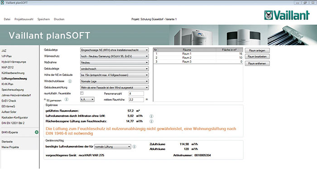
Task: Click the Personenanzahl input field
Action: (136, 94)
